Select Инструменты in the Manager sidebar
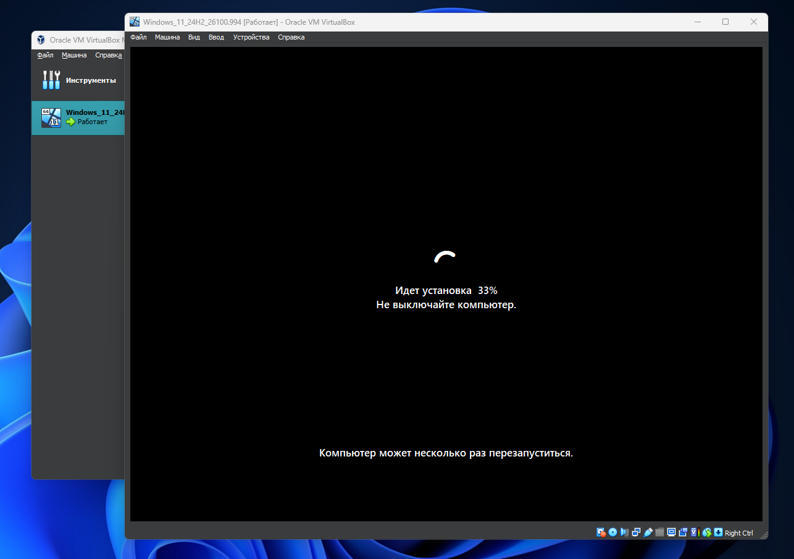794x559 pixels. (x=78, y=80)
